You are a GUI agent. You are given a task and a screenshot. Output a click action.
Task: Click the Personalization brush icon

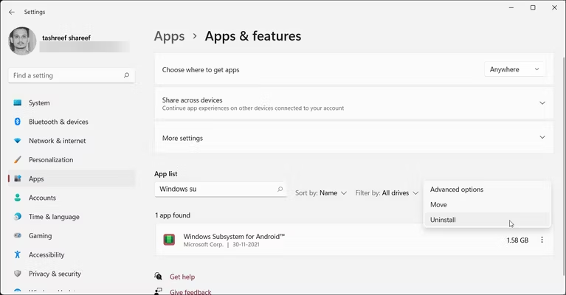pyautogui.click(x=17, y=159)
